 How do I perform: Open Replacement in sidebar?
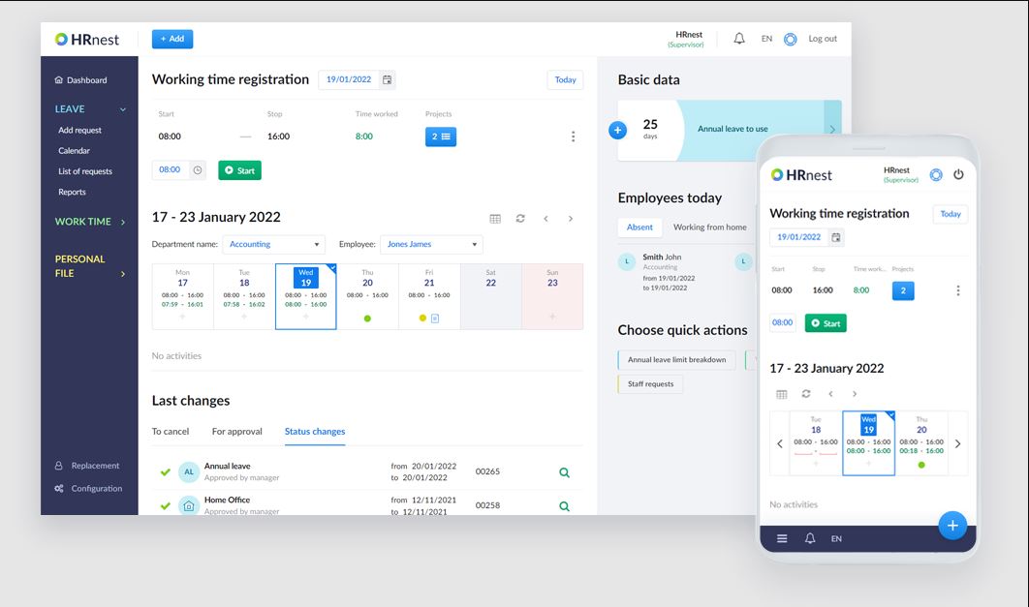(x=87, y=466)
